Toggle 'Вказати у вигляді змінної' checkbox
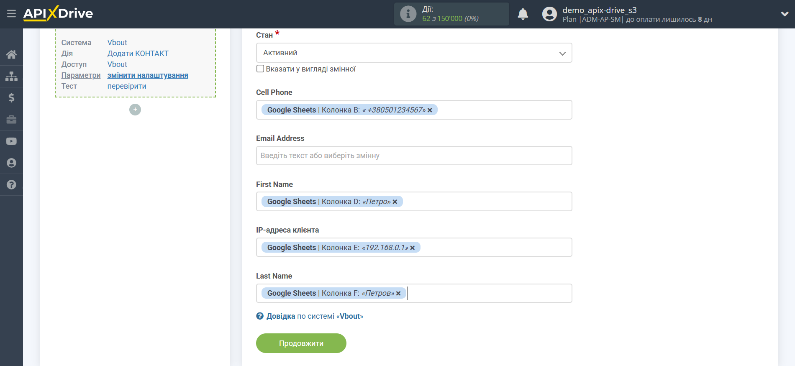 coord(260,69)
